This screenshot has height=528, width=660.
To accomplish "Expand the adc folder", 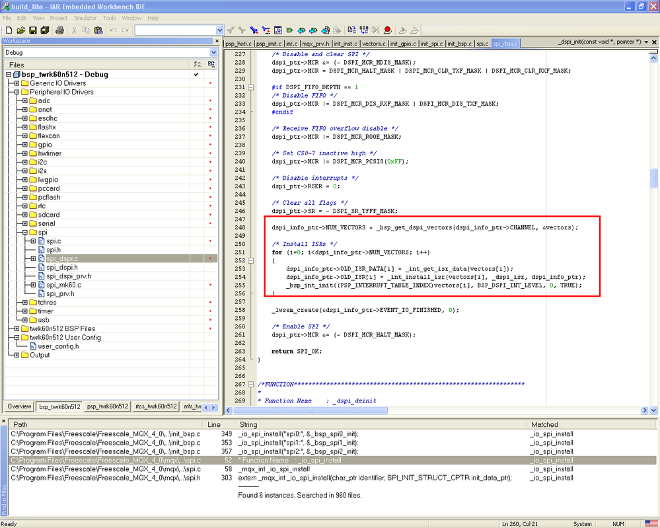I will point(25,101).
